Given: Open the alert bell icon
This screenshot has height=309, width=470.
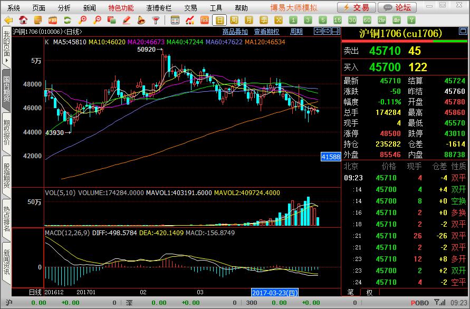Looking at the screenshot, I should [x=141, y=20].
